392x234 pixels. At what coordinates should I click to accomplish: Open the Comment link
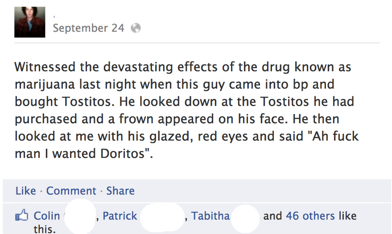[x=71, y=191]
